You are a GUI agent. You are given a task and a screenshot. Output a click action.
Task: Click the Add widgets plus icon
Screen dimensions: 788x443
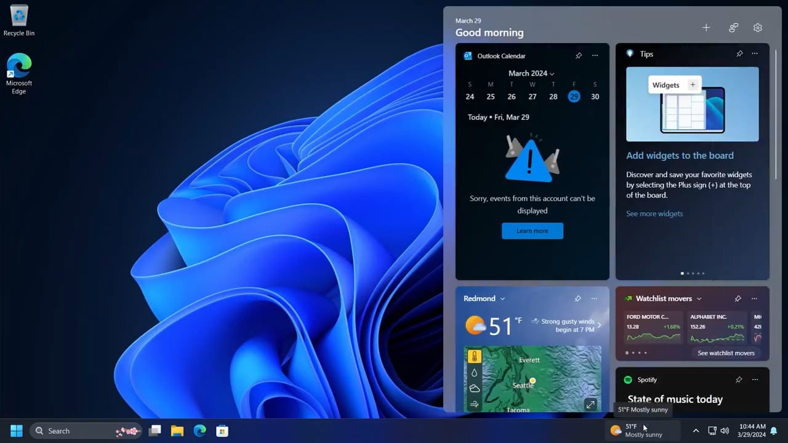pos(706,28)
